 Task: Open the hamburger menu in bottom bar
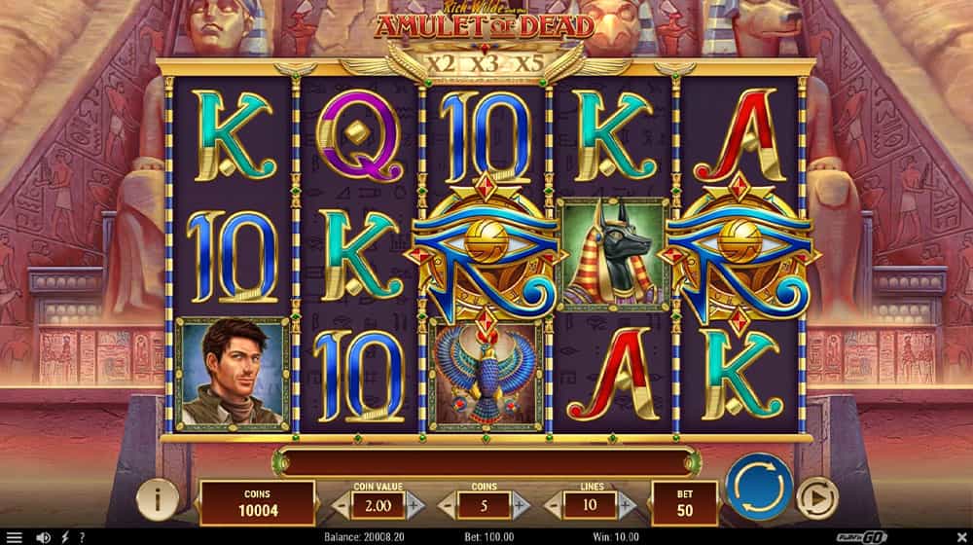point(14,537)
